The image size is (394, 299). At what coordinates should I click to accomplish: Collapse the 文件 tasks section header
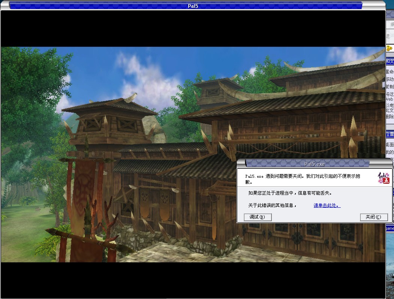(390, 61)
